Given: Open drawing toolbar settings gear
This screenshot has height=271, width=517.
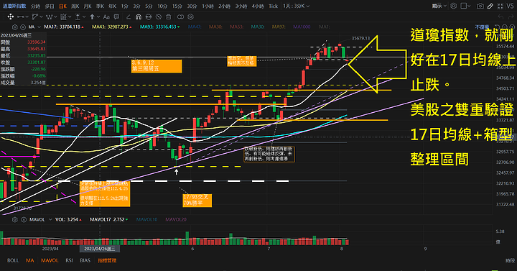Looking at the screenshot, I should click(190, 17).
